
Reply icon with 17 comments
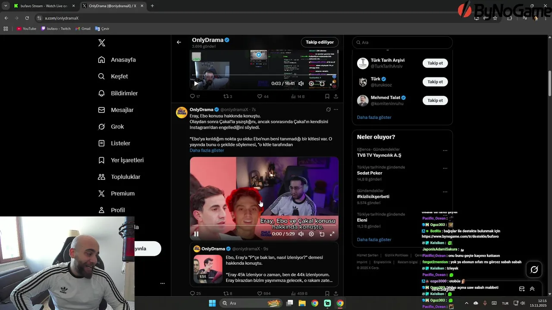193,96
